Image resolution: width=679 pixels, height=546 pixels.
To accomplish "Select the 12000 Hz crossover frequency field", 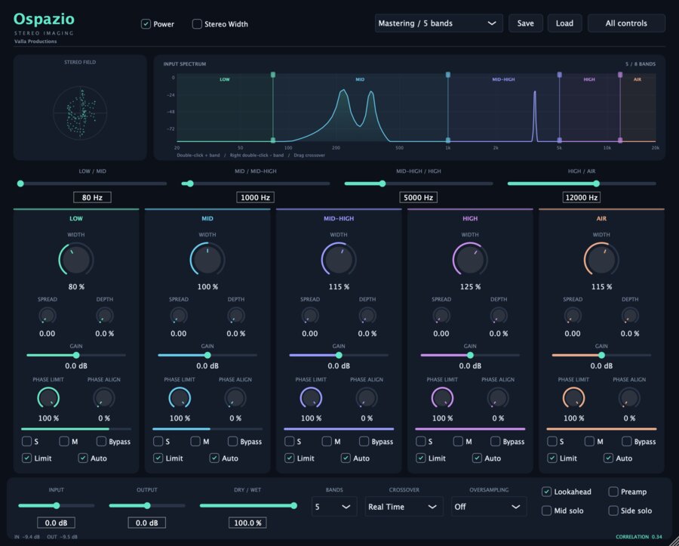I will [x=582, y=198].
